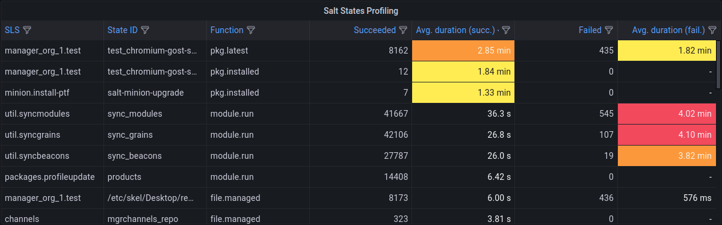Sort by Succeeded column header
This screenshot has width=722, height=225.
[375, 29]
